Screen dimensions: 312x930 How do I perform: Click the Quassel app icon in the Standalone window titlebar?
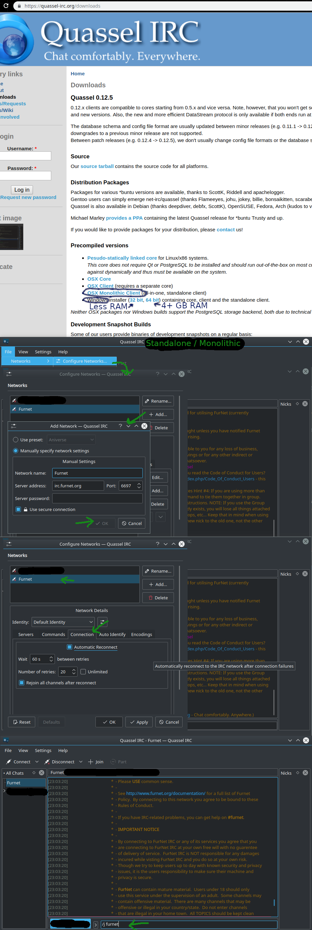[6, 342]
